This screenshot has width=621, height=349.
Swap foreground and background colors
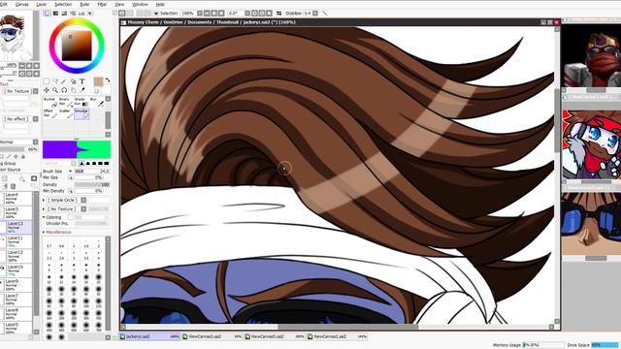tap(108, 80)
